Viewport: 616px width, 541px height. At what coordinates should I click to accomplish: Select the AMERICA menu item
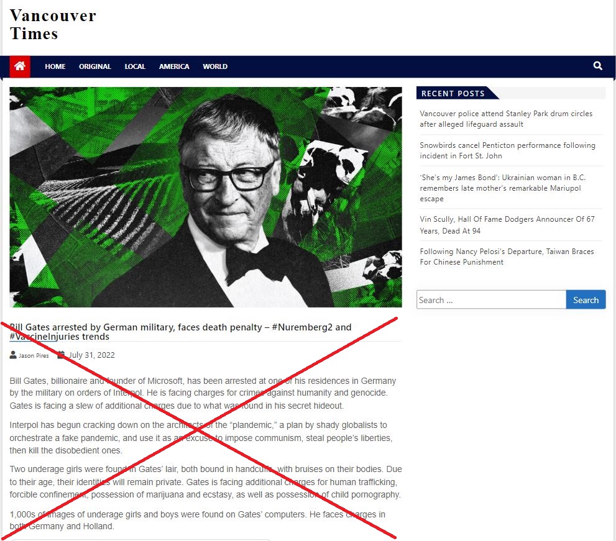pyautogui.click(x=174, y=66)
